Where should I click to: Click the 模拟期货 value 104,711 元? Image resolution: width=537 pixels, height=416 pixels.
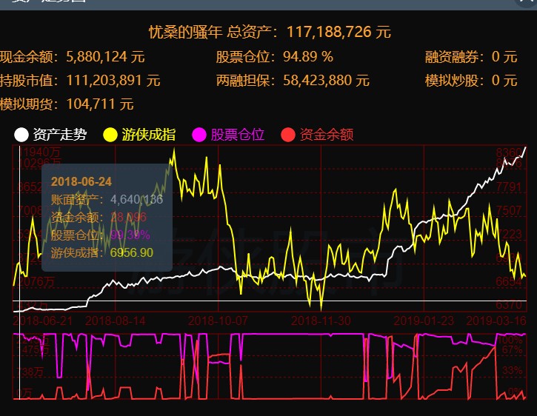tap(100, 104)
